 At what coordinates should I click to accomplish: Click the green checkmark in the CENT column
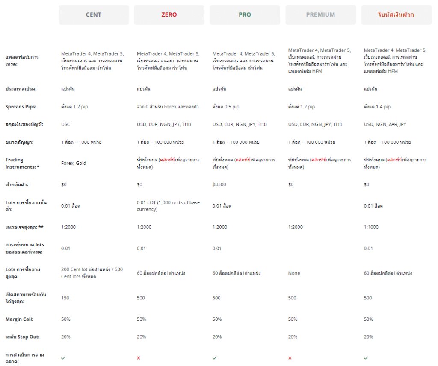coord(63,358)
